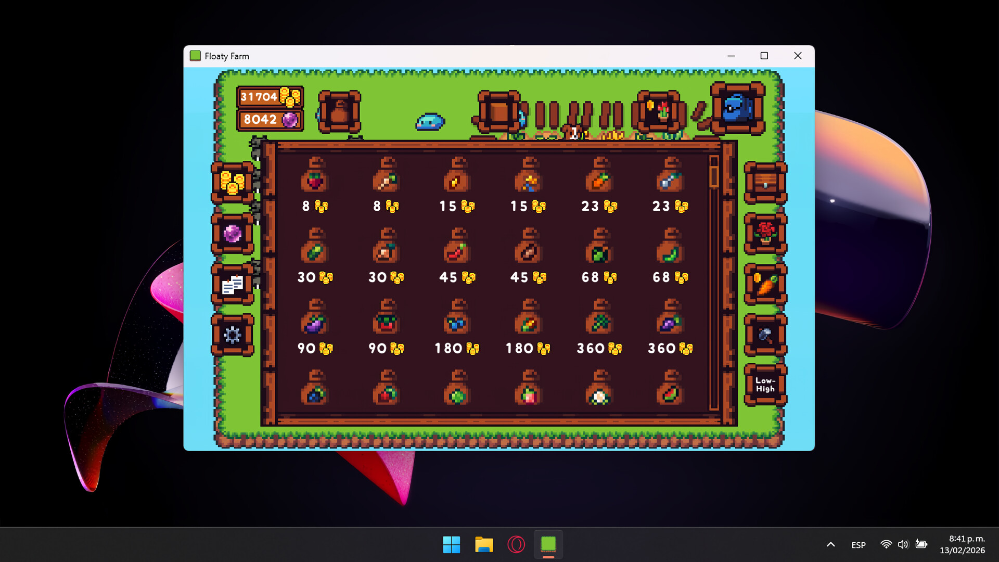The image size is (999, 562).
Task: Check the 31704 coin balance
Action: [x=269, y=97]
